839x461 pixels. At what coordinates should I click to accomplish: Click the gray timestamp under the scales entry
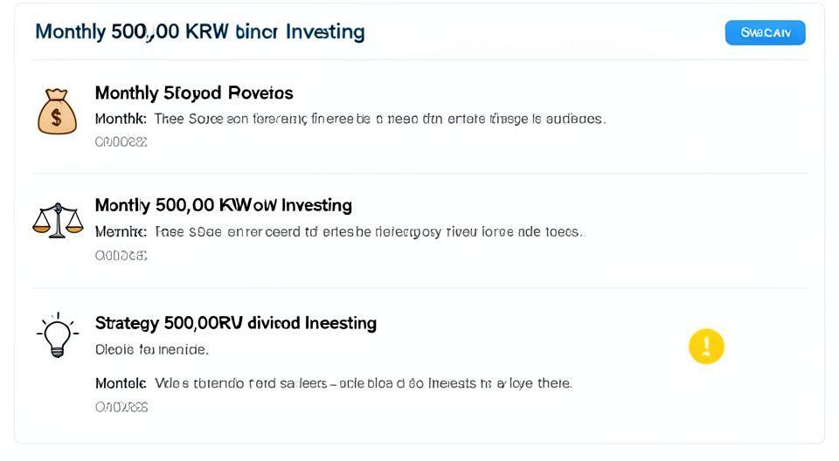pyautogui.click(x=121, y=256)
